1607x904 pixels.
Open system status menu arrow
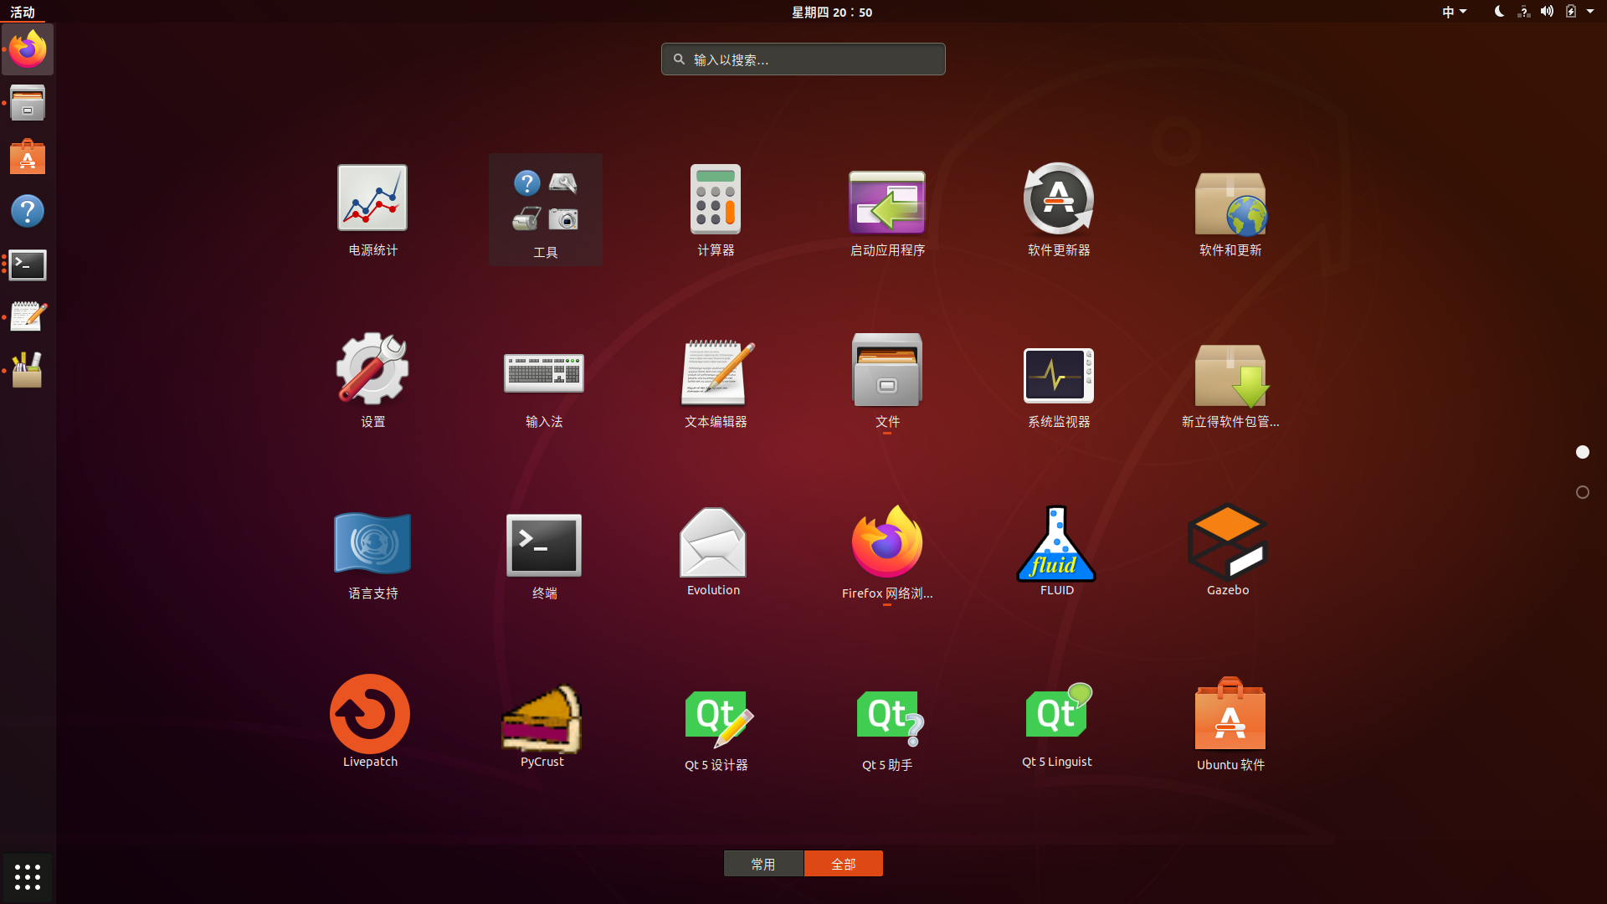[1590, 12]
